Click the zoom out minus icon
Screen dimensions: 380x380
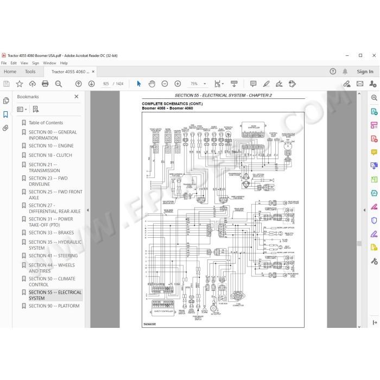tap(164, 84)
